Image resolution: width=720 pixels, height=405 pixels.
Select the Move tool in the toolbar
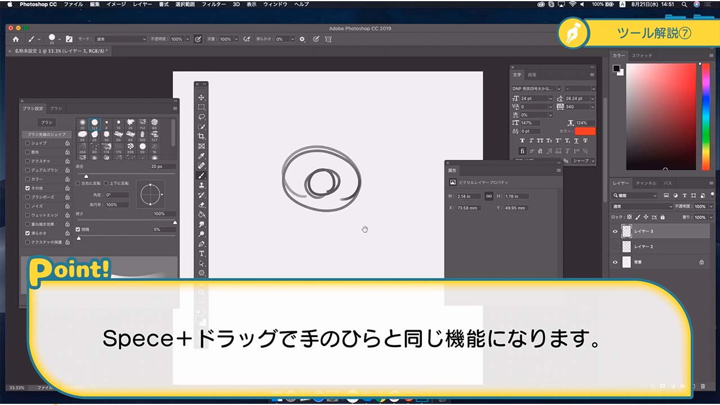(201, 97)
